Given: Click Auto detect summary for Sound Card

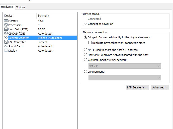Looking at the screenshot, I should coord(45,46).
